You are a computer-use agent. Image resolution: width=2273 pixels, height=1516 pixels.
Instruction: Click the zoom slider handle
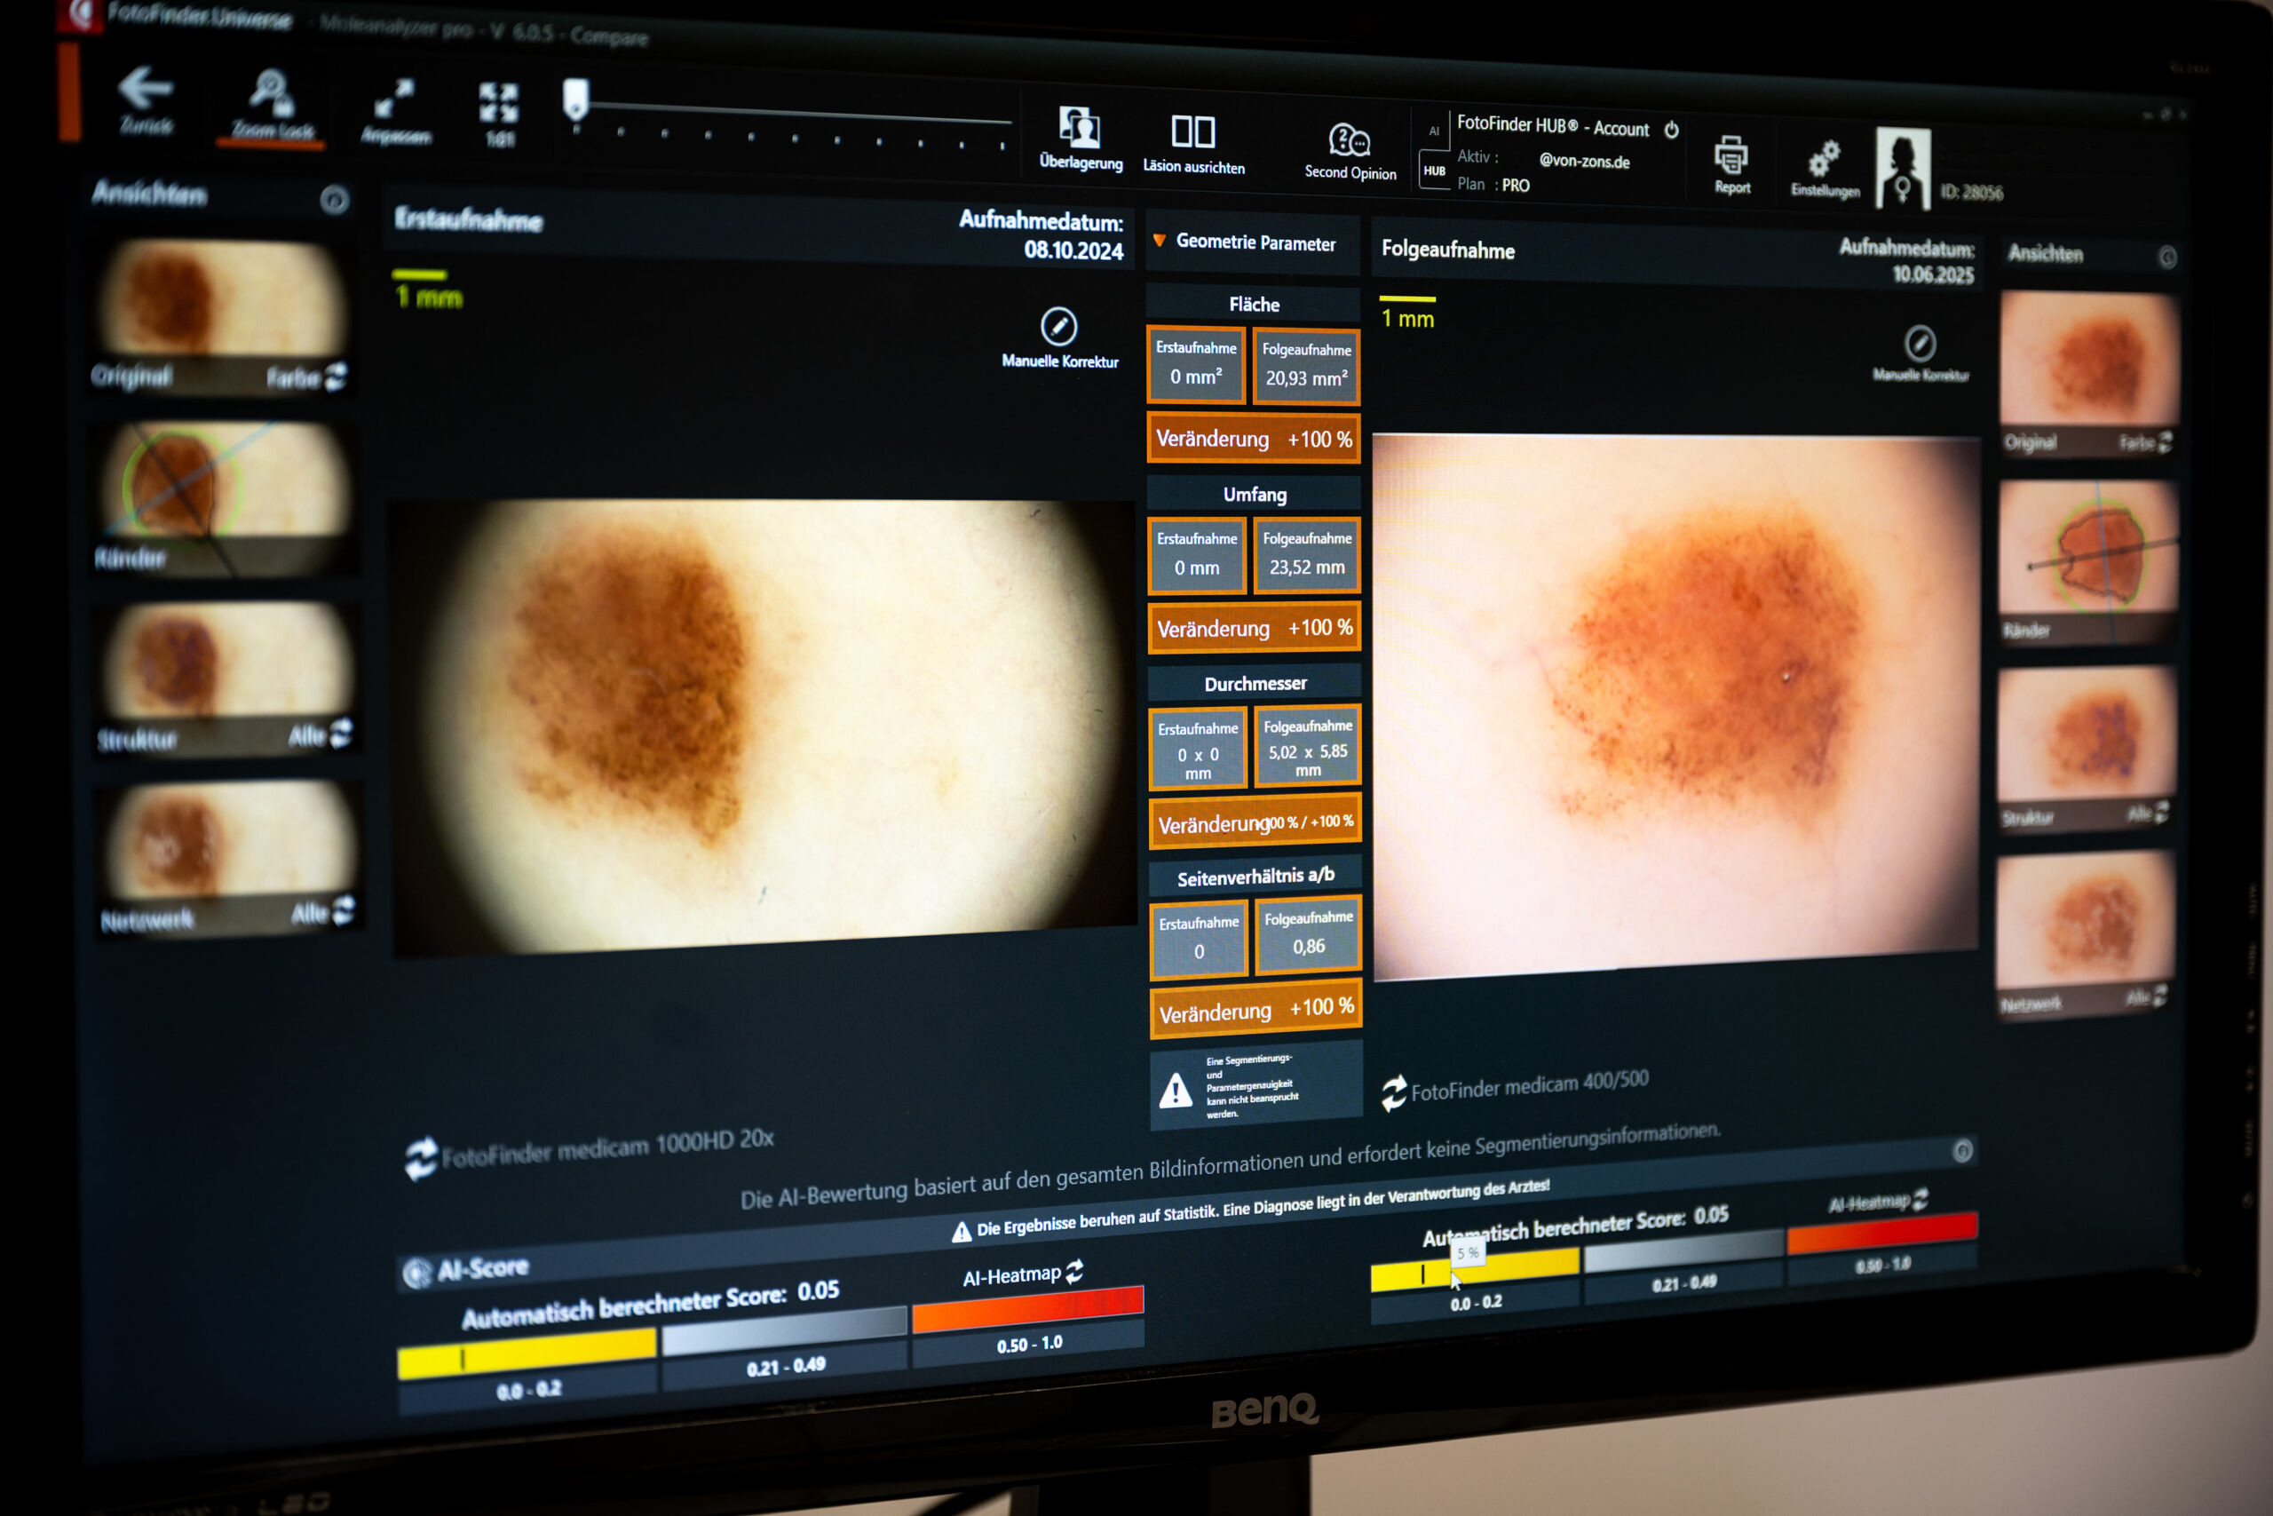tap(576, 98)
